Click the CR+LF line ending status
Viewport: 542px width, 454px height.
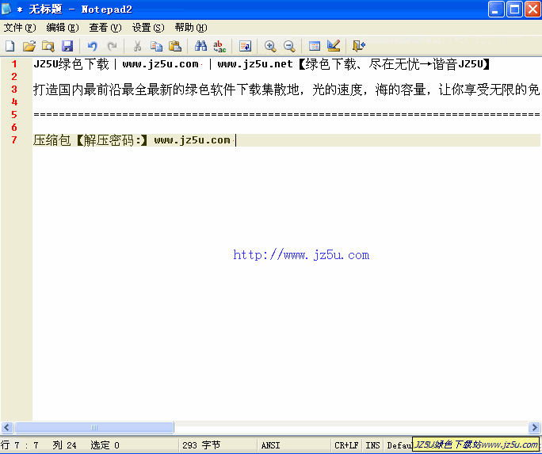pyautogui.click(x=346, y=445)
